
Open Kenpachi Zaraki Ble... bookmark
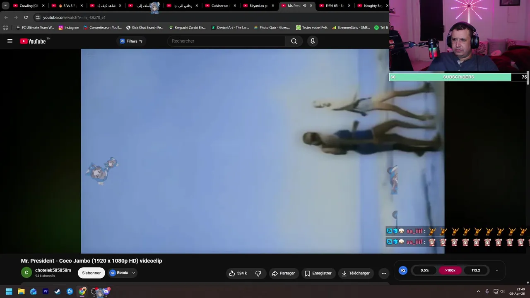tap(187, 28)
